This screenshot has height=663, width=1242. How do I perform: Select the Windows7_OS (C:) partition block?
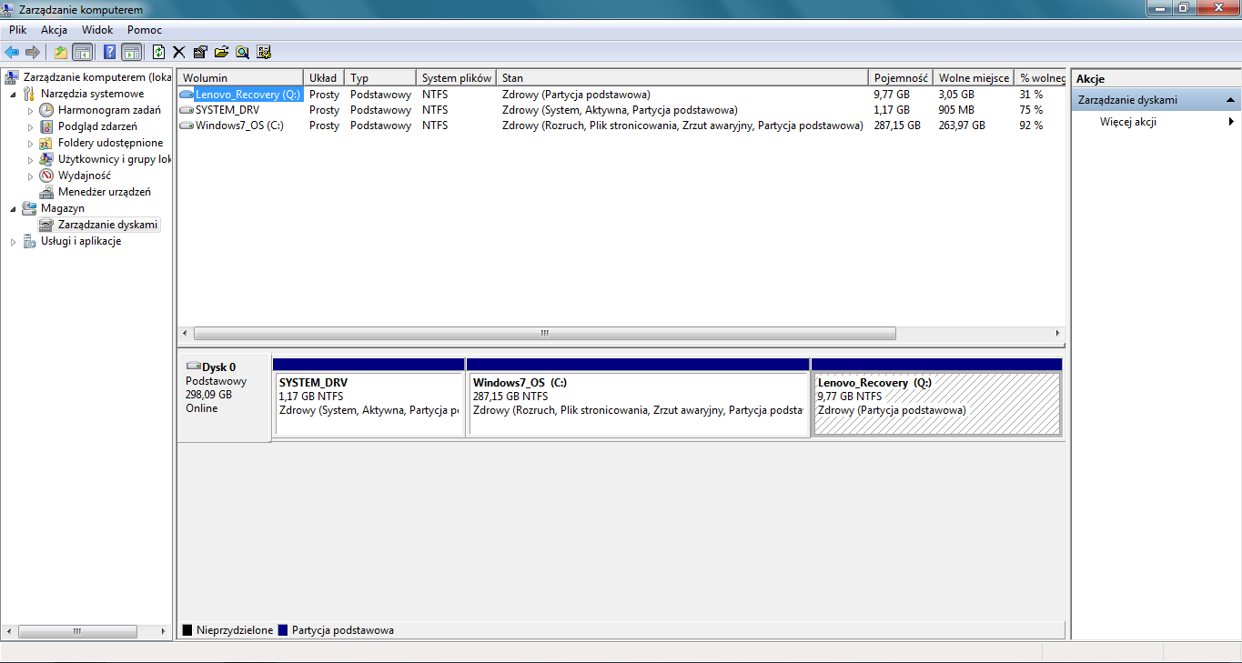coord(638,398)
